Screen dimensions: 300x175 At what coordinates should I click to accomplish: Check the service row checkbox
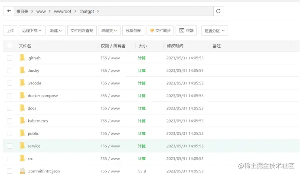(10, 146)
